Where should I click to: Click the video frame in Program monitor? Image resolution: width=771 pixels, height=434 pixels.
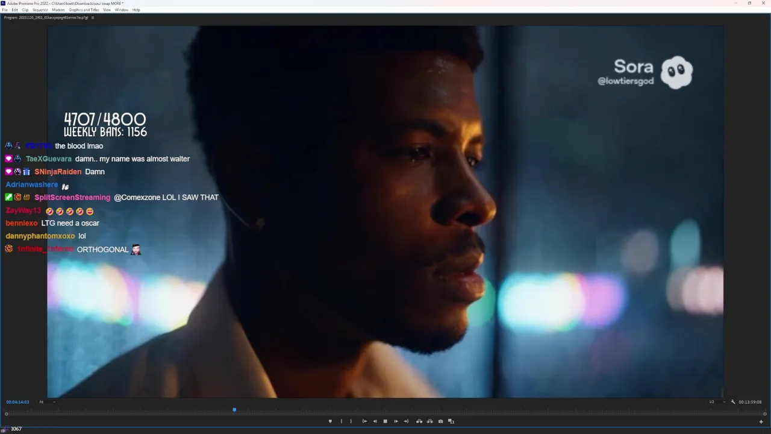coord(385,212)
